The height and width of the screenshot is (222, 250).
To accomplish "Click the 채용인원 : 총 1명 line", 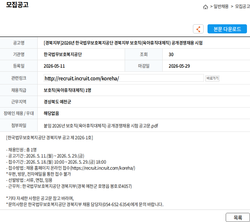I will click(21, 150).
